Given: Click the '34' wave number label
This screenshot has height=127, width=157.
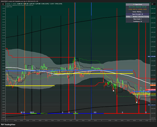Looking at the screenshot, I should (x=148, y=92).
